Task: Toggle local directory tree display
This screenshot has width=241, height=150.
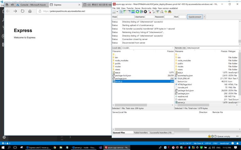Action: [x=125, y=12]
